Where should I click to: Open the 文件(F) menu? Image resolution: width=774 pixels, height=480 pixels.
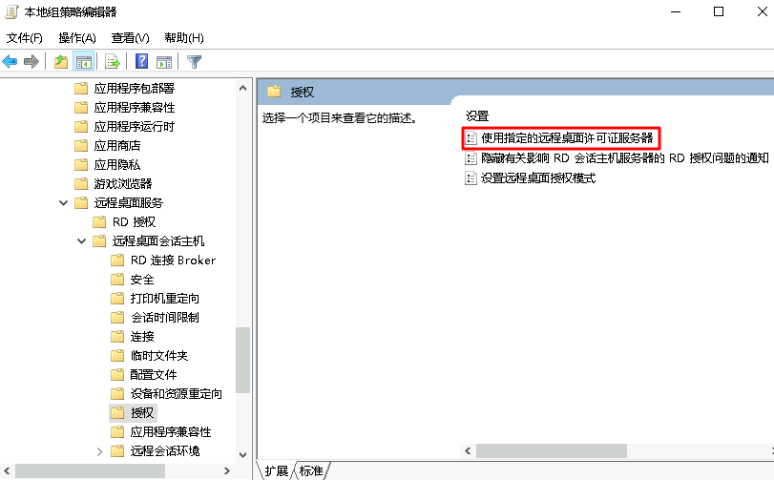(x=24, y=38)
